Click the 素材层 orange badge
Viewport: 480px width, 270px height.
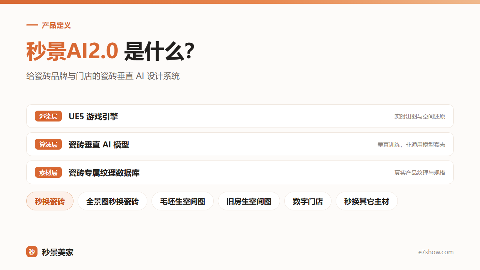pos(48,172)
